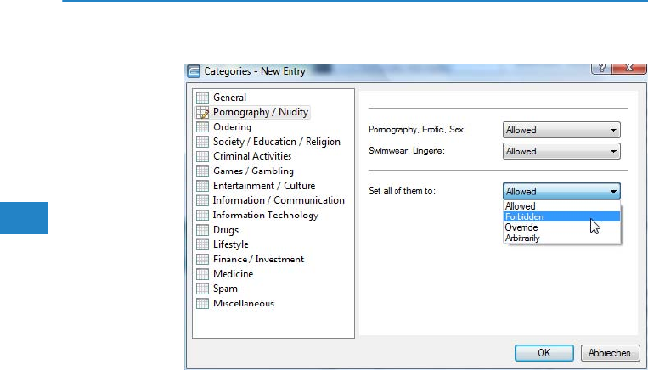Close the Categories - New Entry dialog
Viewport: 648px width, 370px height.
(x=629, y=68)
